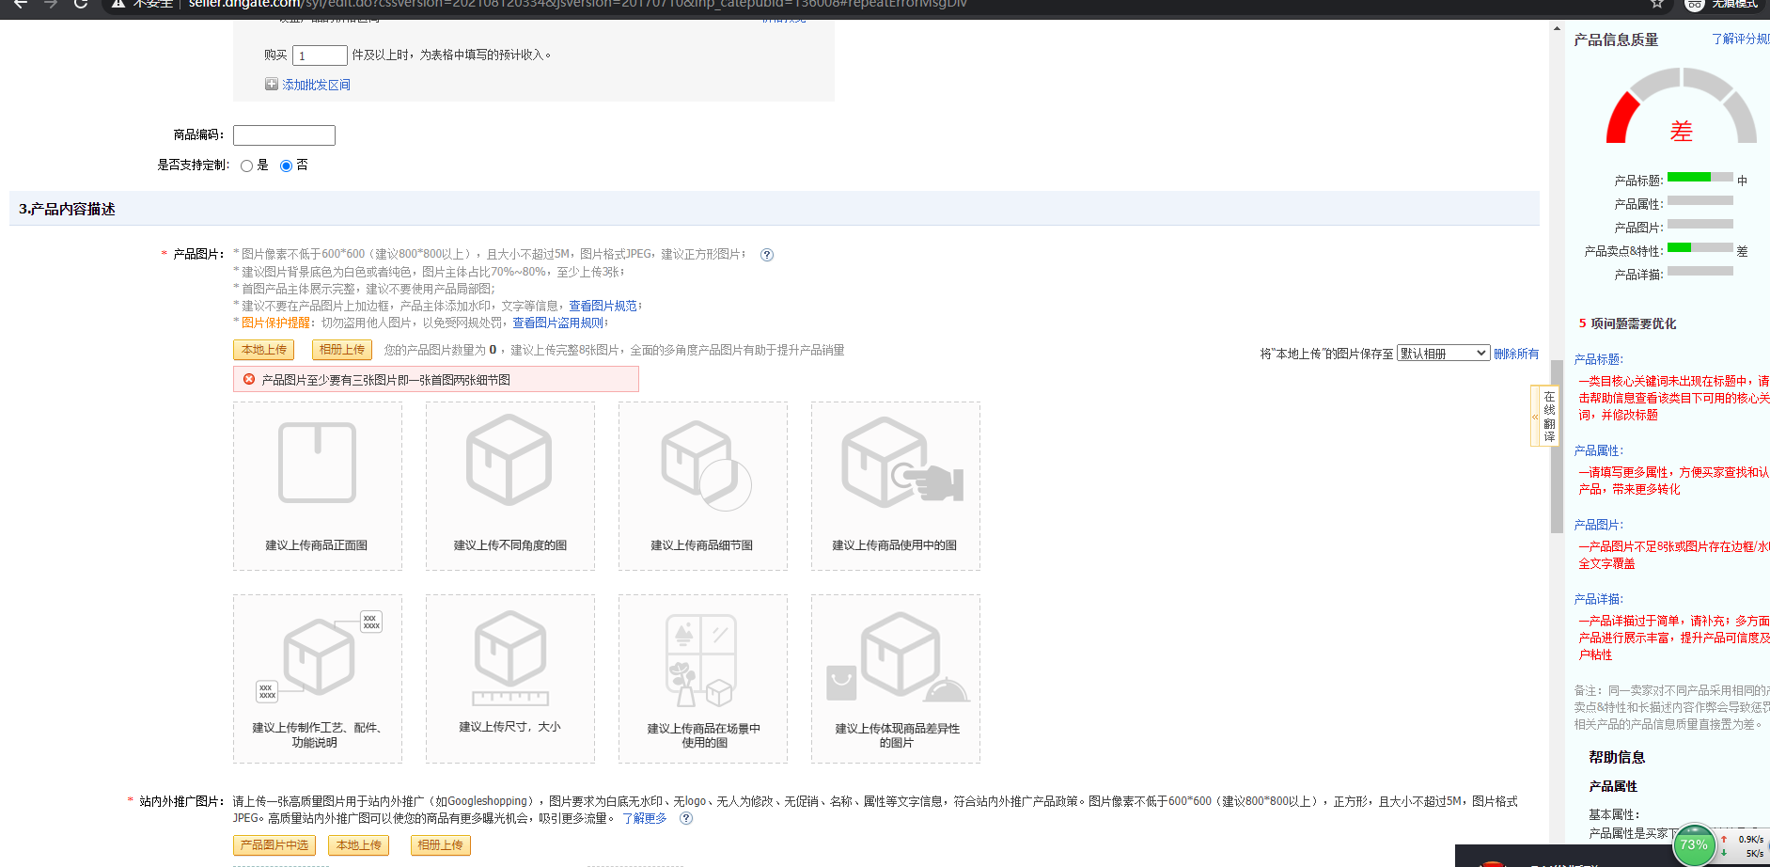Viewport: 1770px width, 867px height.
Task: Select 是 for customization support
Action: click(247, 166)
